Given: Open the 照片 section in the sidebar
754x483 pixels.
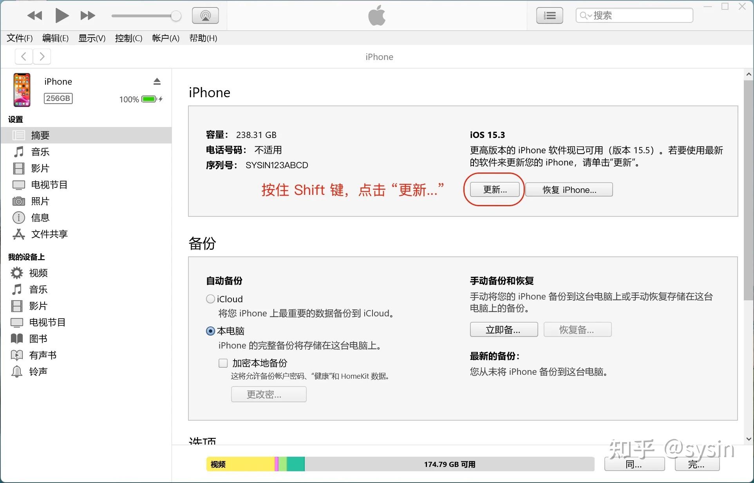Looking at the screenshot, I should [41, 201].
